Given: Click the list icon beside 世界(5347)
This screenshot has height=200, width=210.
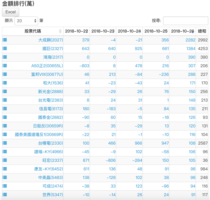Looking at the screenshot, I should pos(5,194).
